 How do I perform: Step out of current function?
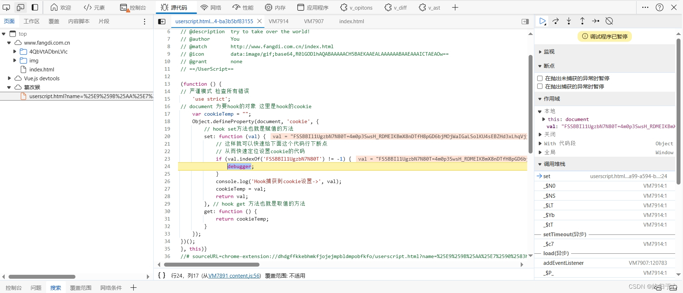582,21
